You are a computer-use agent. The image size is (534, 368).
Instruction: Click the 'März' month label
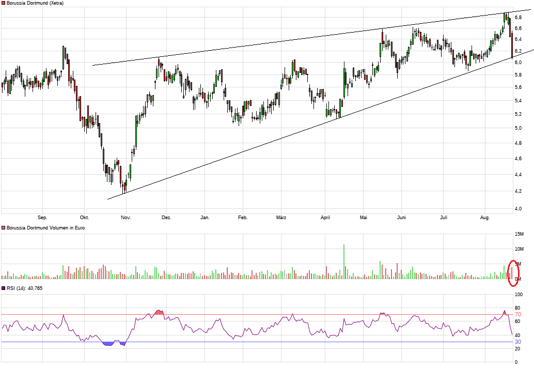281,218
